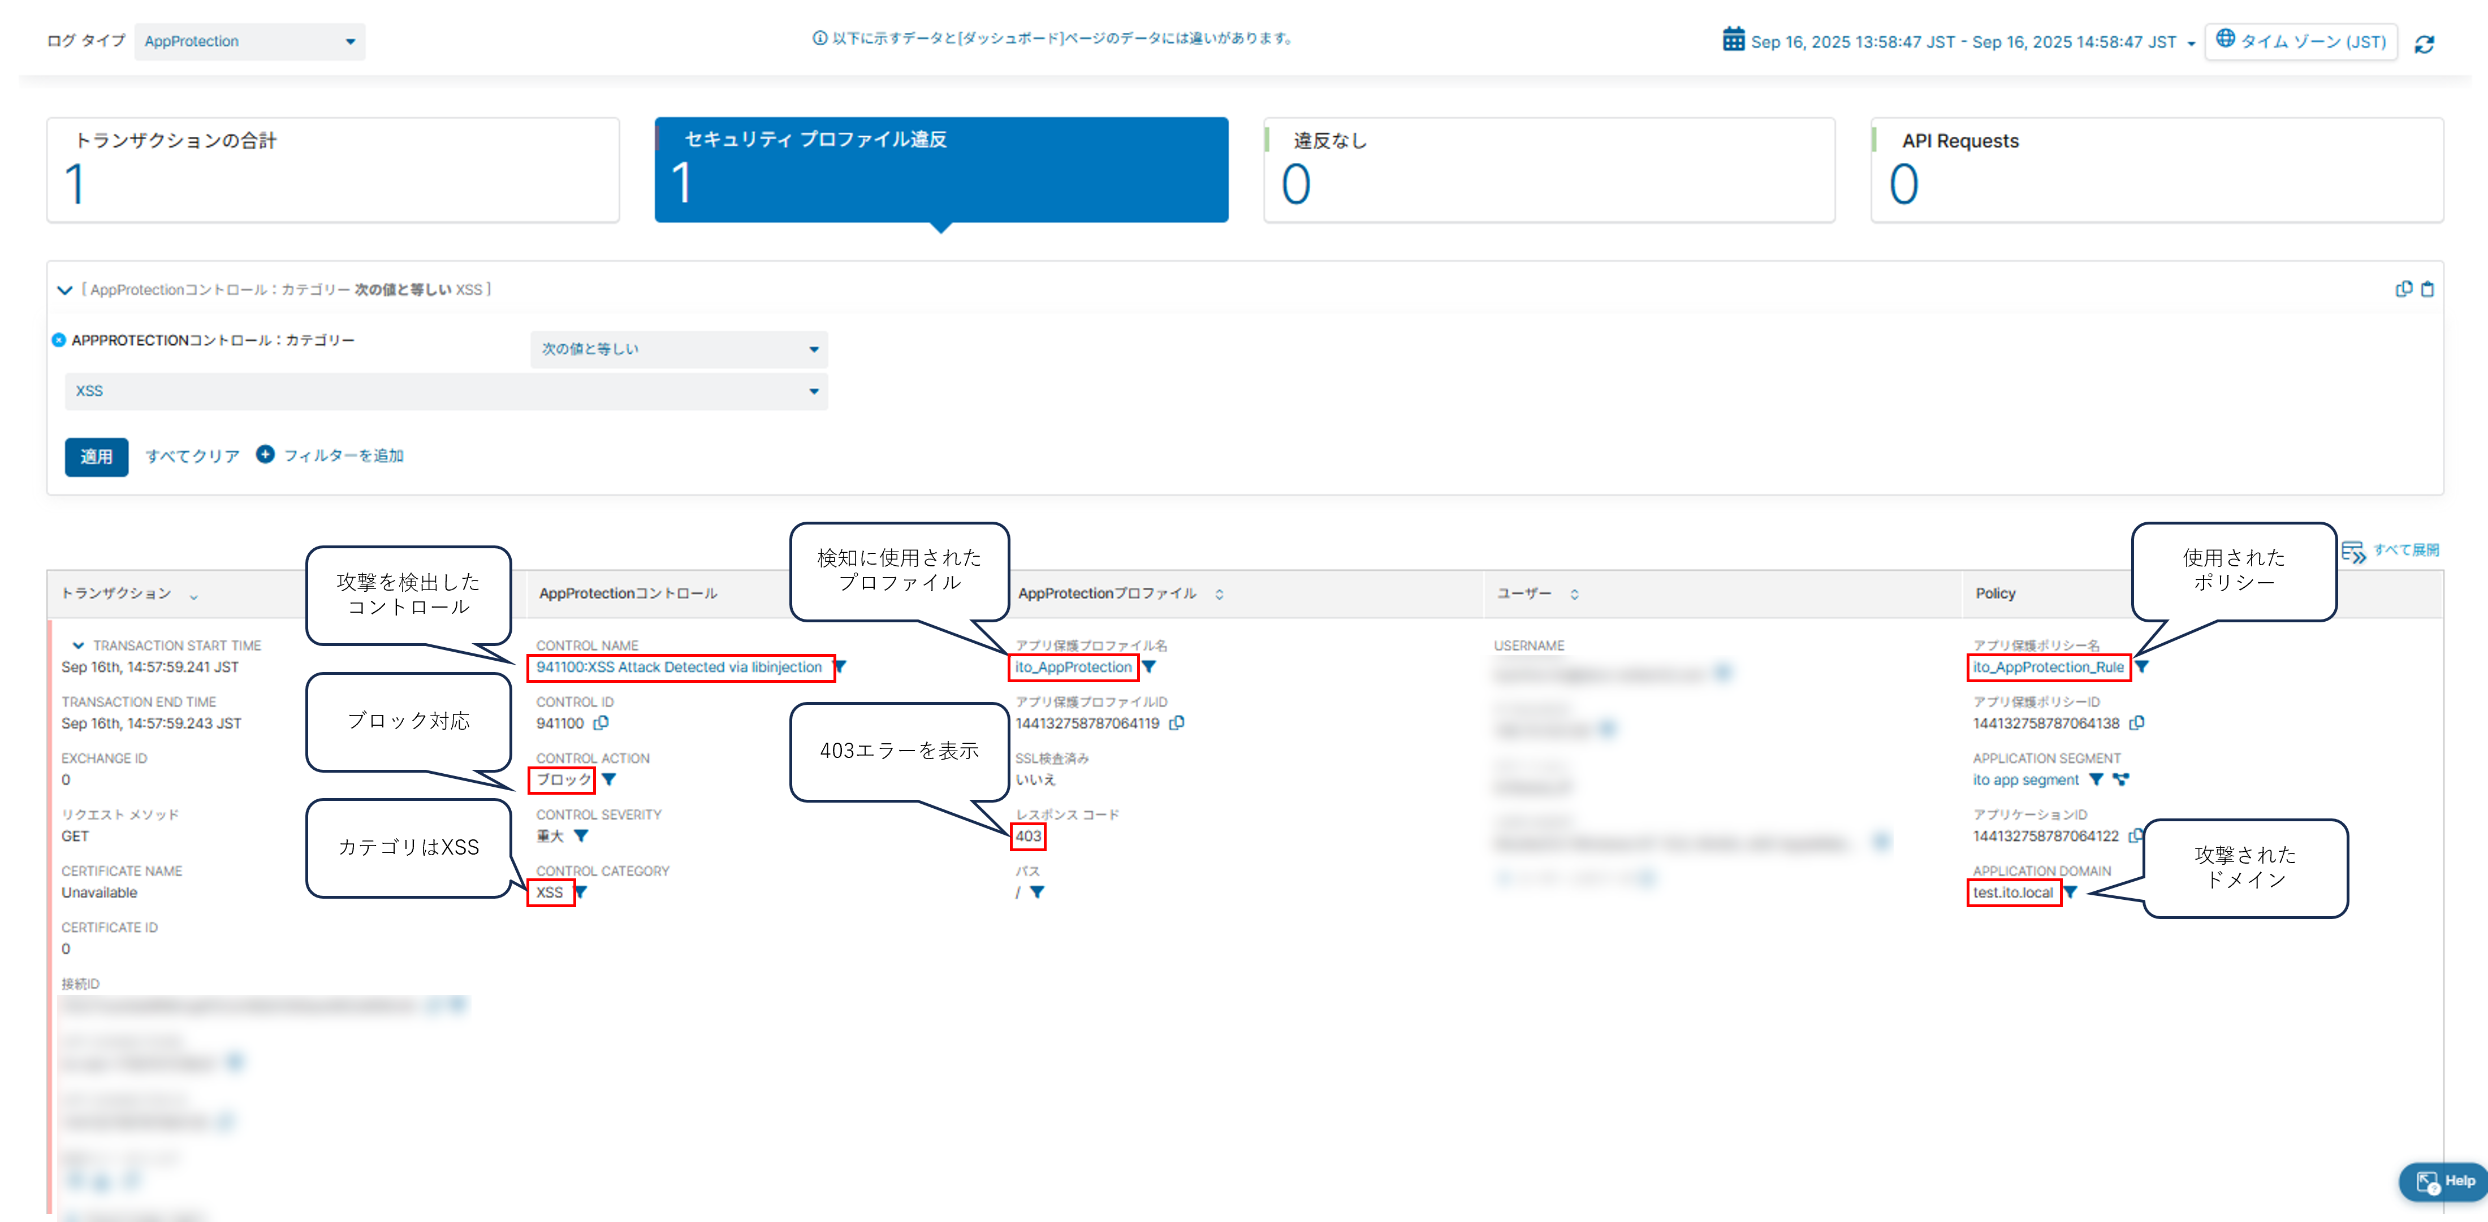
Task: Select the 違反なし card
Action: (x=1548, y=170)
